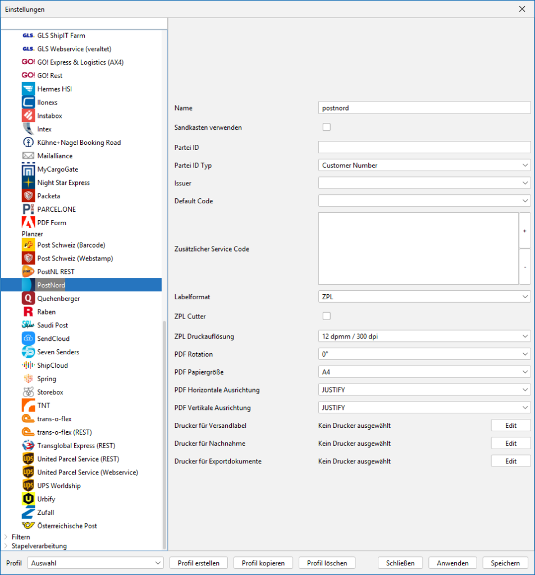The width and height of the screenshot is (535, 575).
Task: Enable the Sandkasten verwenden checkbox
Action: tap(327, 127)
